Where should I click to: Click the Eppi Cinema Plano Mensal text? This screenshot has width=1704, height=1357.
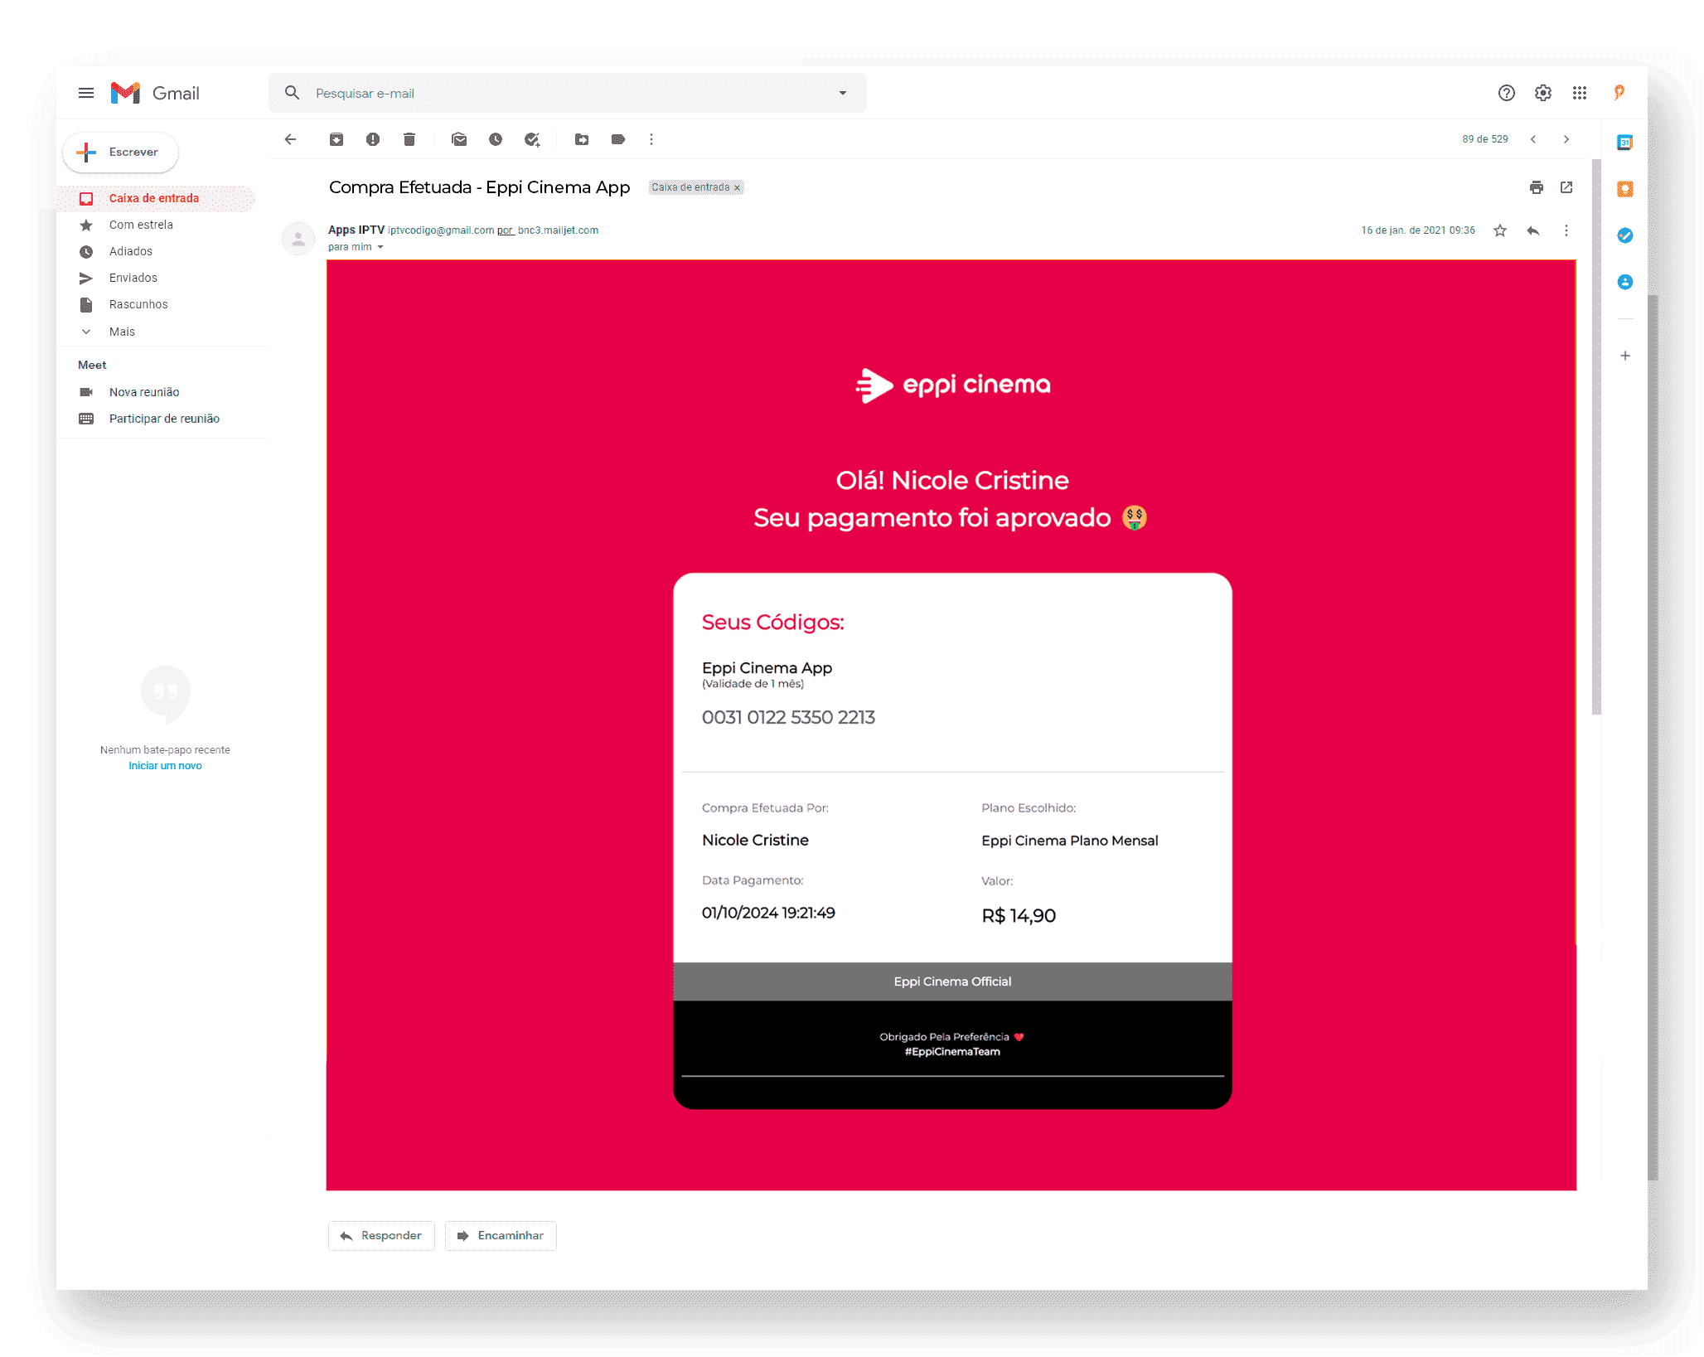pos(1070,841)
